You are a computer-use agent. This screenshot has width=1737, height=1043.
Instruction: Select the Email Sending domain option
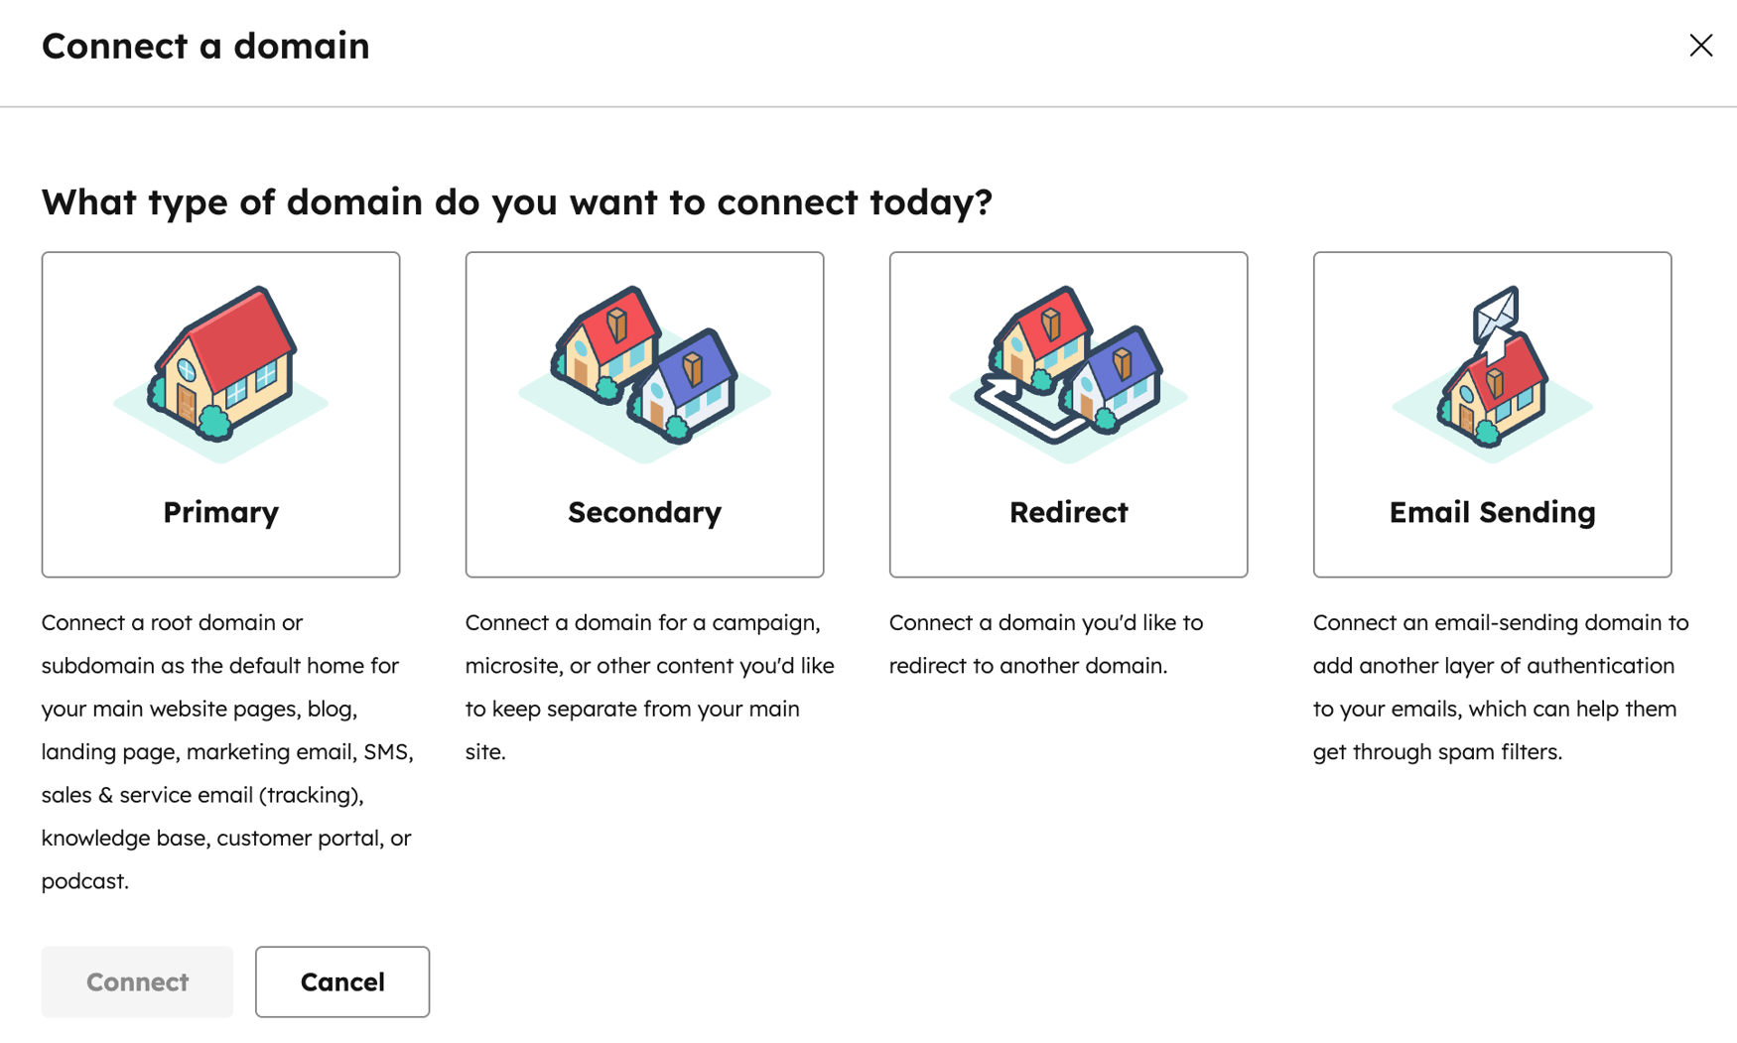coord(1492,414)
